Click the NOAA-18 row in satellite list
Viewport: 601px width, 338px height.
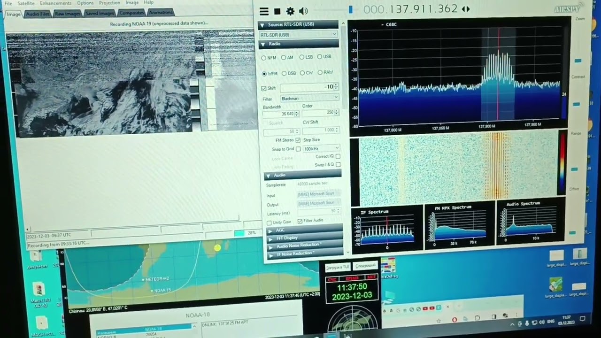pos(144,329)
